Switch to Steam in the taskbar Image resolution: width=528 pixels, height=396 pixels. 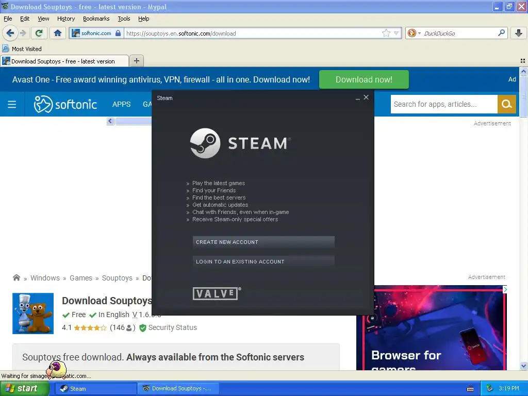pyautogui.click(x=95, y=389)
